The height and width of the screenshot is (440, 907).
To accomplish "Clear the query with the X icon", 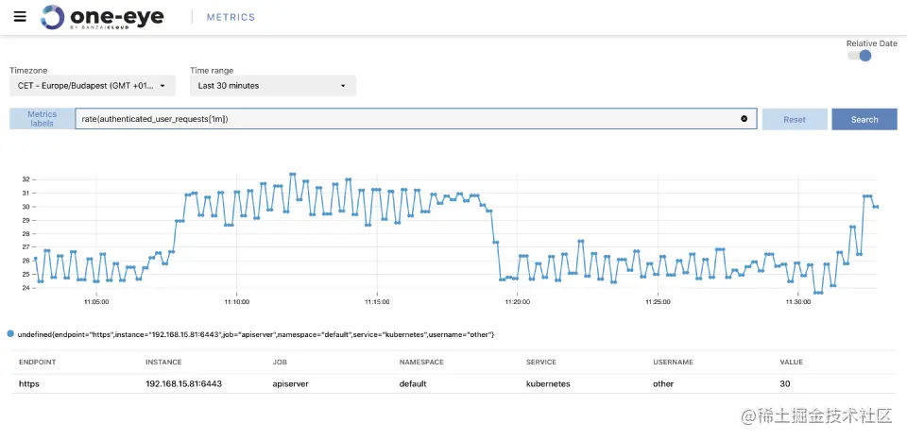I will point(744,118).
